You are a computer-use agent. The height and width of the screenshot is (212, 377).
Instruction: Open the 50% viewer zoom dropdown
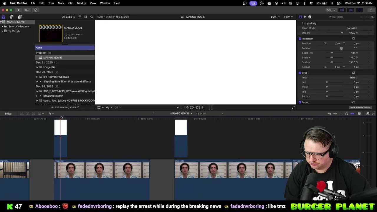275,17
